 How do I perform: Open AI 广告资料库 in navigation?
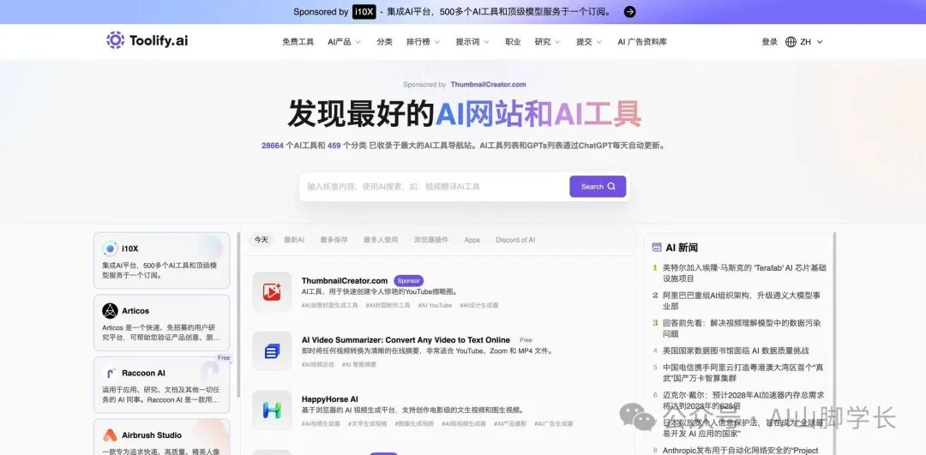coord(642,42)
